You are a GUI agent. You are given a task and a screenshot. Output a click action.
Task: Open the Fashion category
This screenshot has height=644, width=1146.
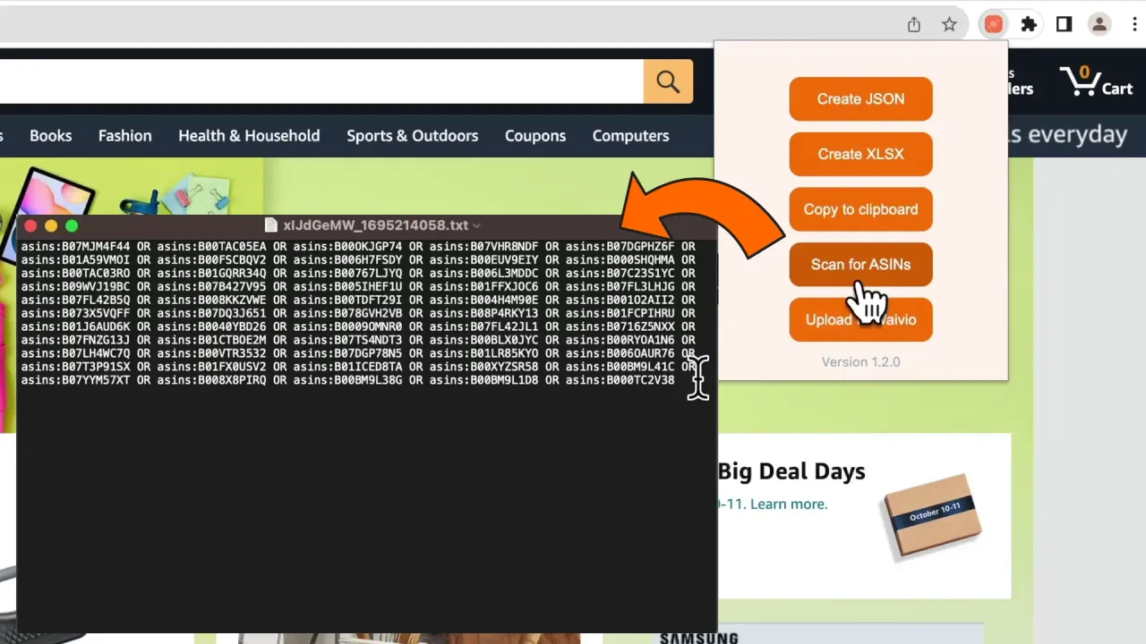124,136
